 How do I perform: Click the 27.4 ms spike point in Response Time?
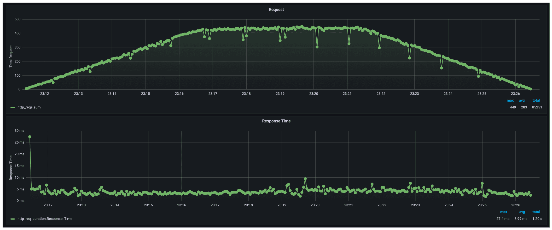tap(30, 137)
